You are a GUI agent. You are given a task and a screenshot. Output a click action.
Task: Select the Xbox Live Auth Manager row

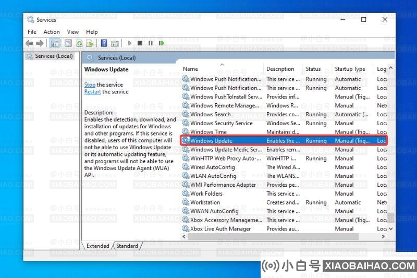pyautogui.click(x=284, y=228)
